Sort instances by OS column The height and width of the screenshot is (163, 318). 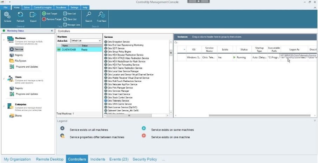point(194,50)
